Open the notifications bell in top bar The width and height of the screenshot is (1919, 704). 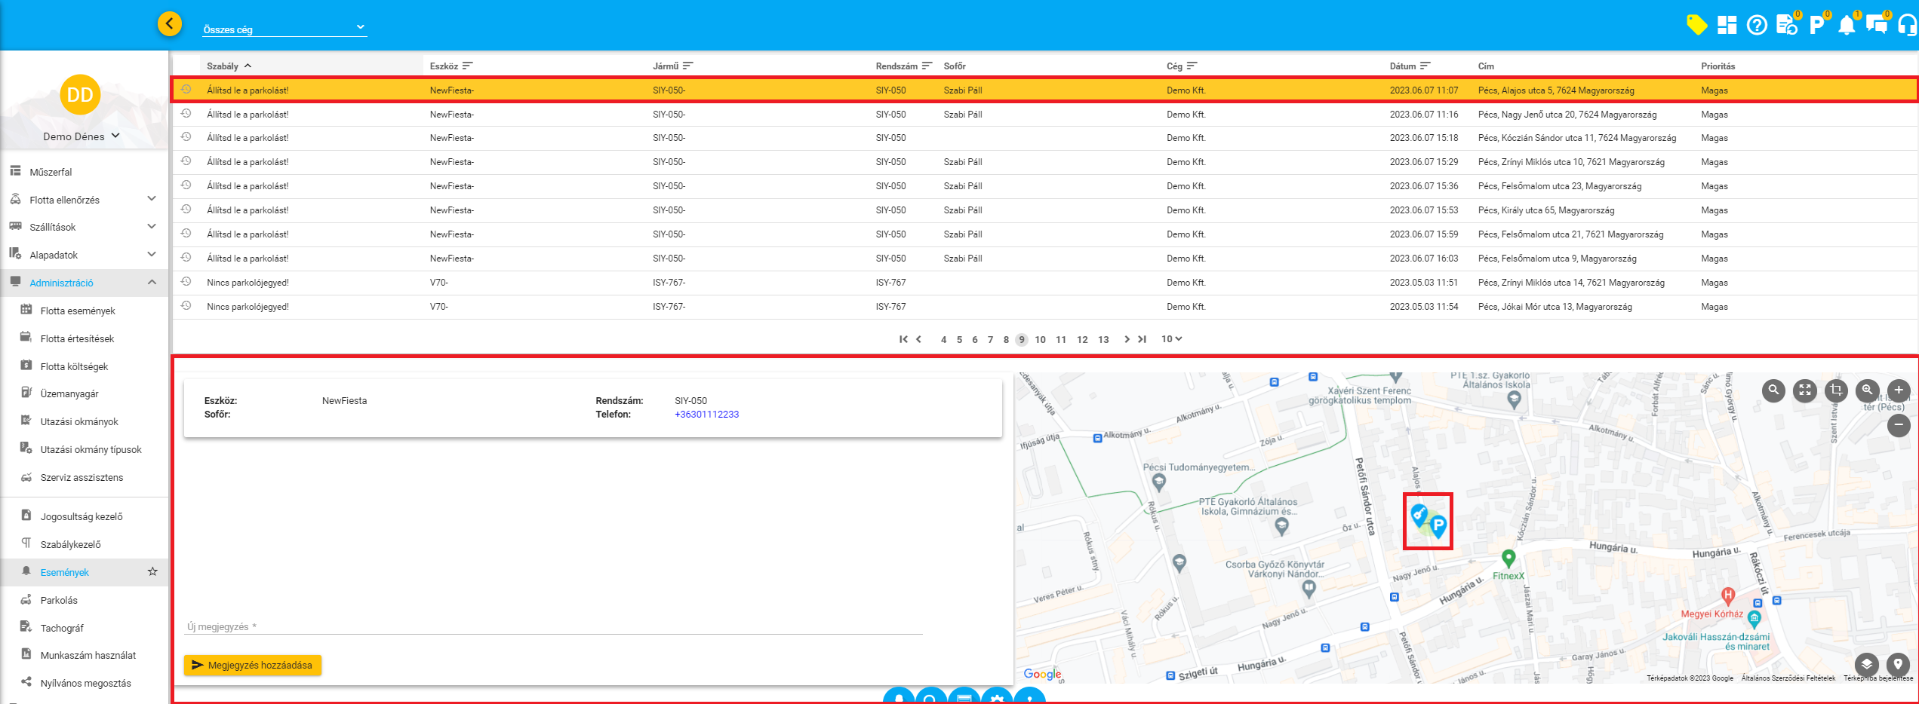[x=1847, y=26]
